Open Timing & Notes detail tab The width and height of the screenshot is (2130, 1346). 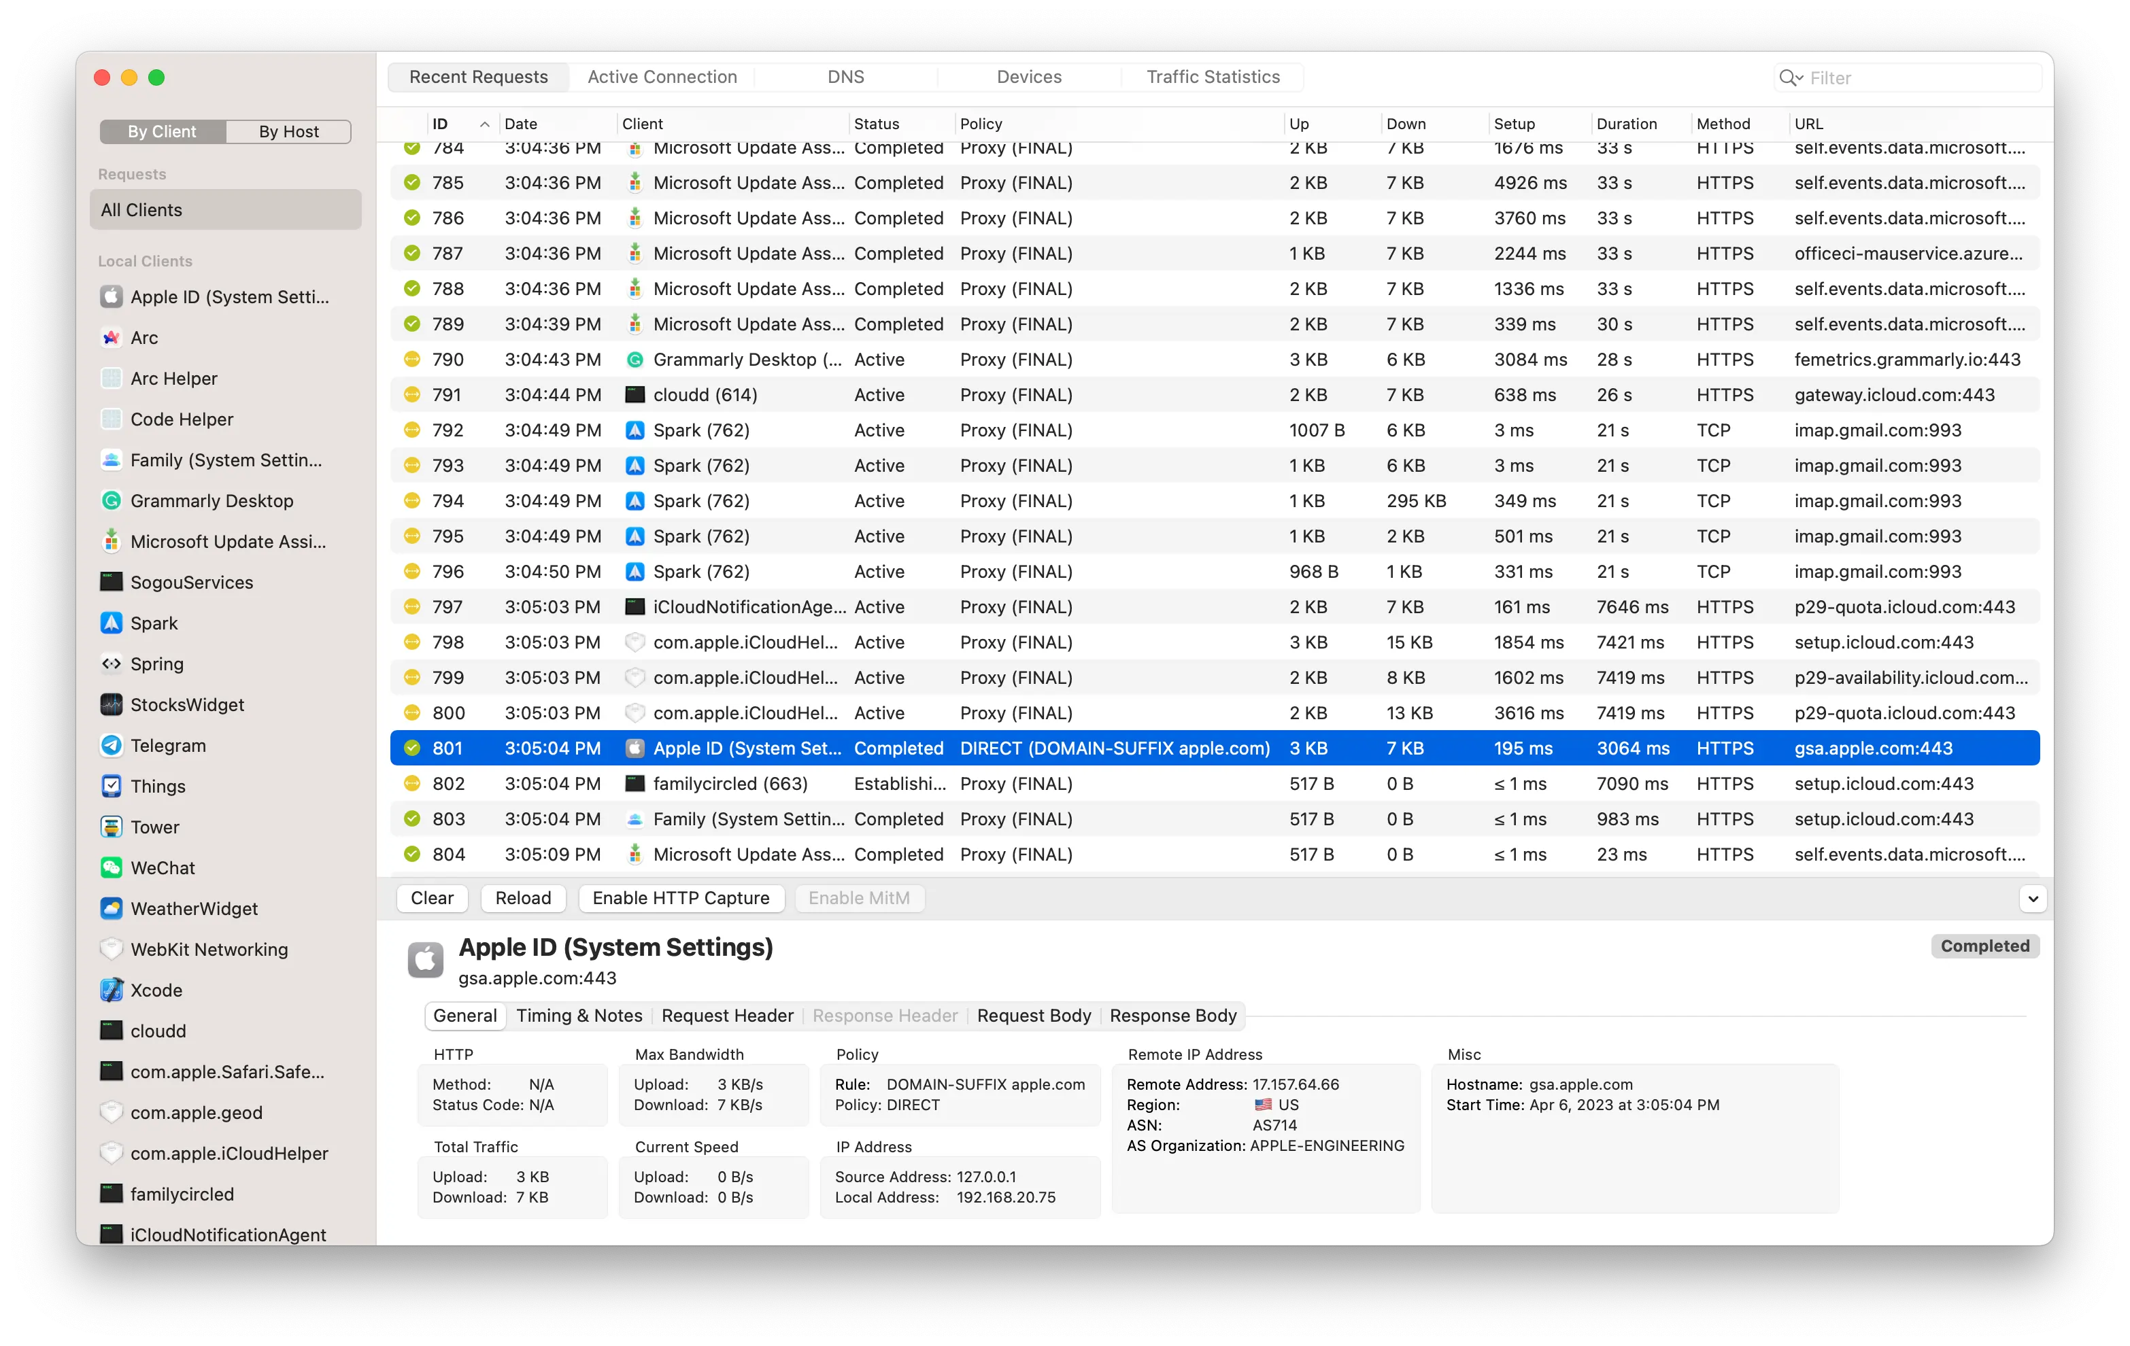[x=579, y=1015]
